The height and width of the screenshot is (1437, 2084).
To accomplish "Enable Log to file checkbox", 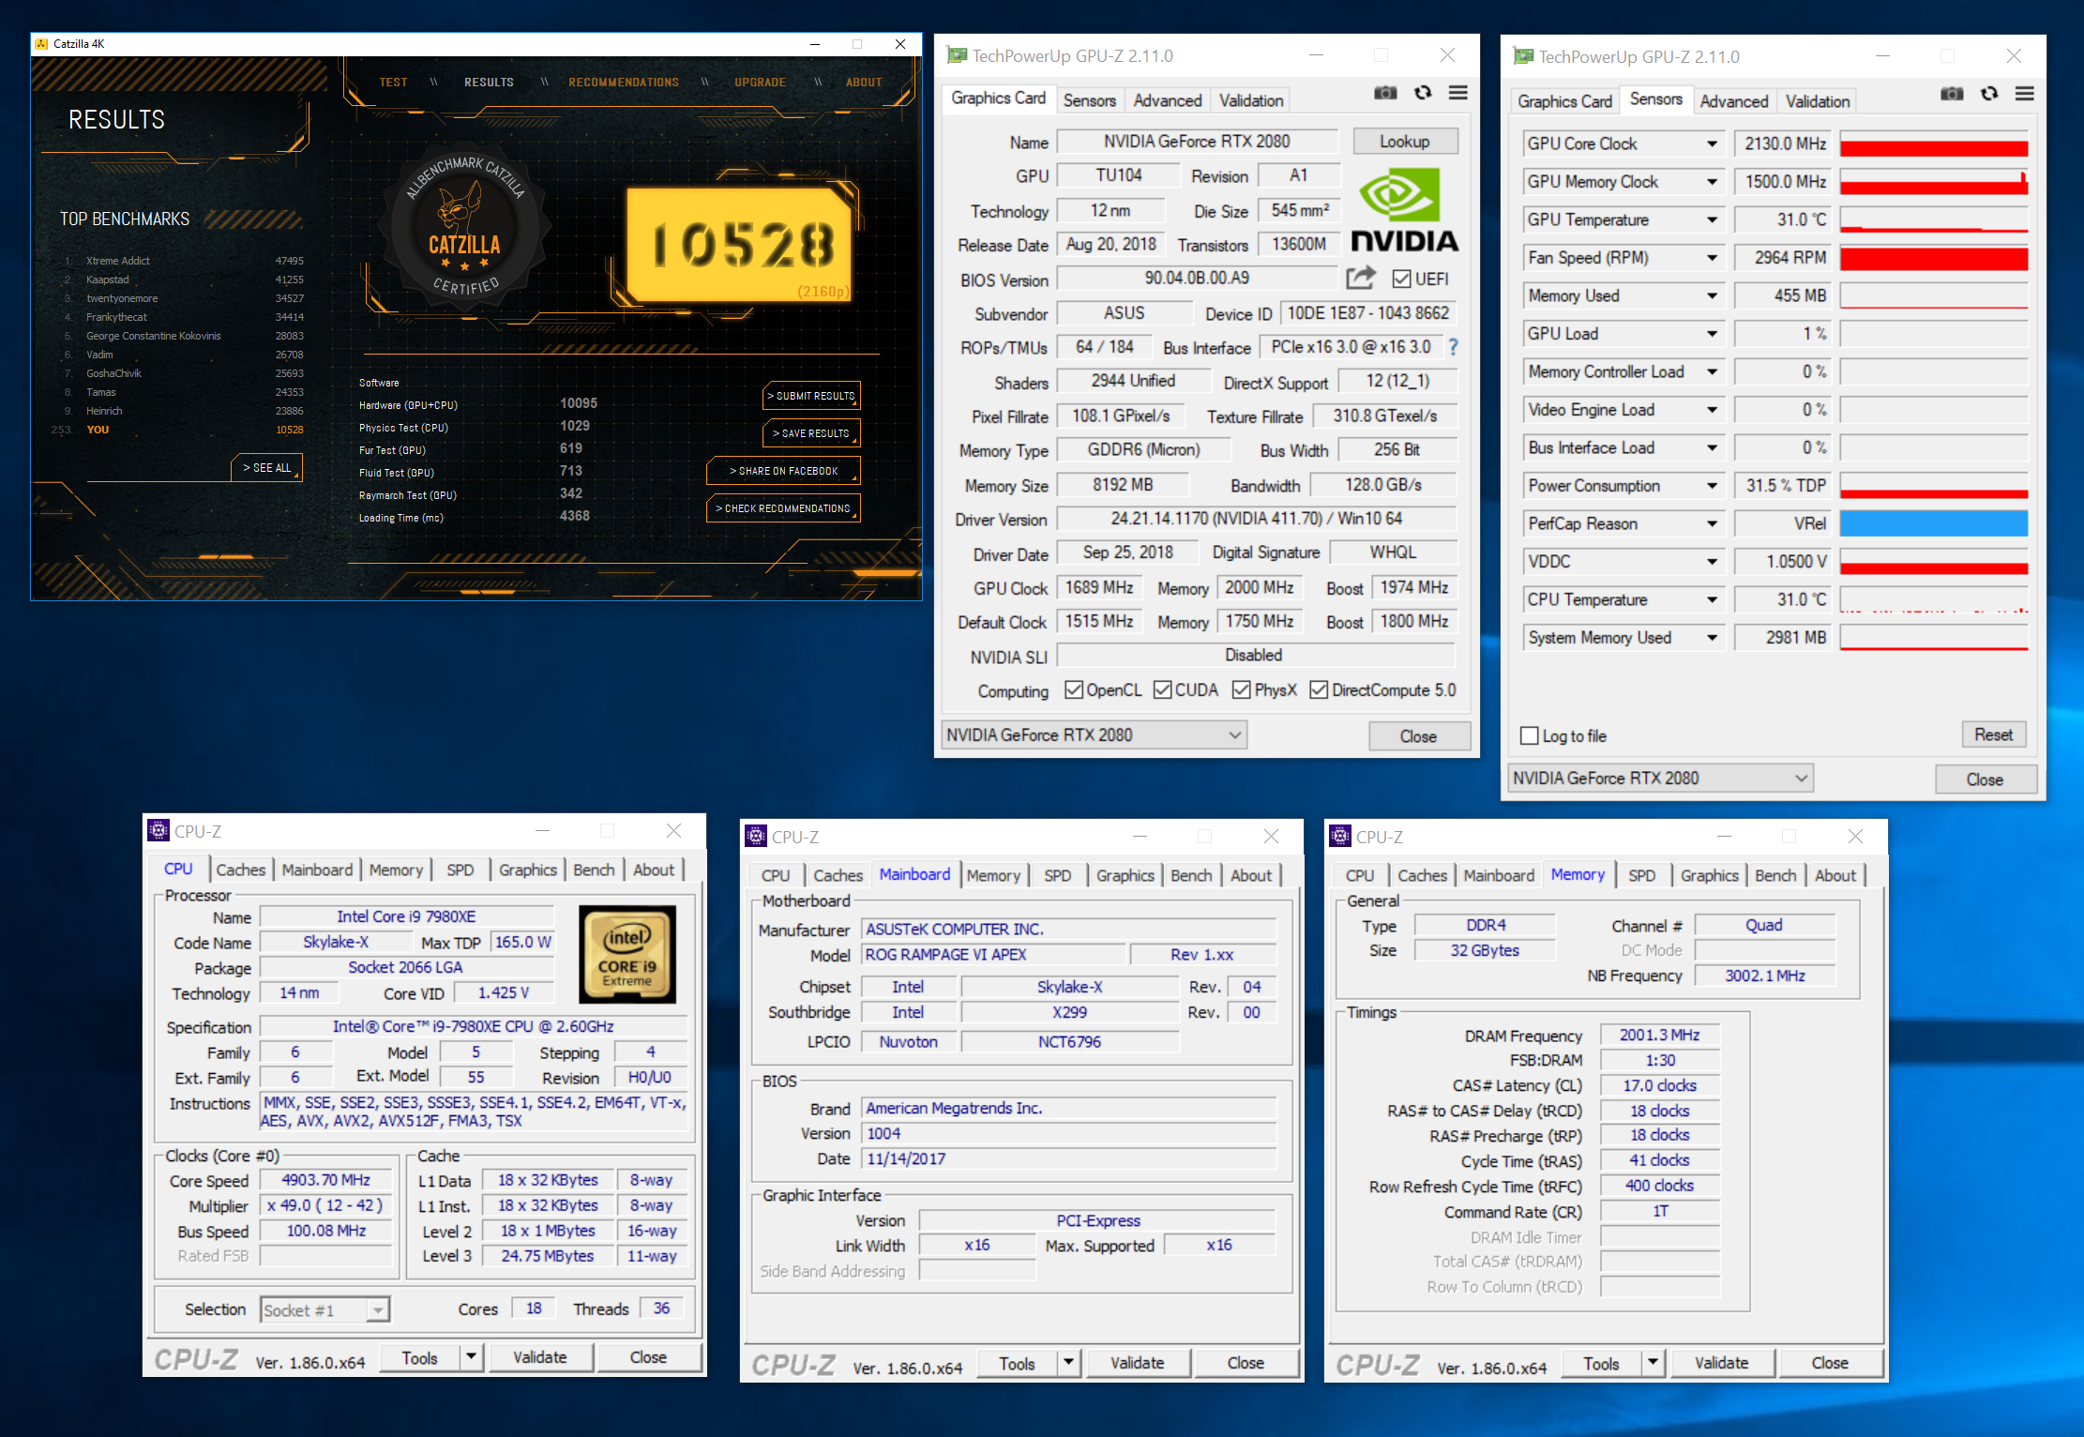I will pos(1530,736).
